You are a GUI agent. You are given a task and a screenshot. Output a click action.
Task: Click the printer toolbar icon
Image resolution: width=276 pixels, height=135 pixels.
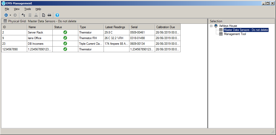(49, 15)
